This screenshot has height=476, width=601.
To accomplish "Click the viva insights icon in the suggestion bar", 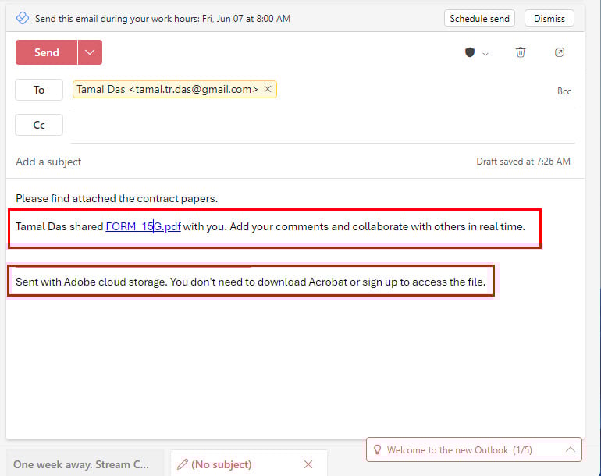I will [23, 18].
